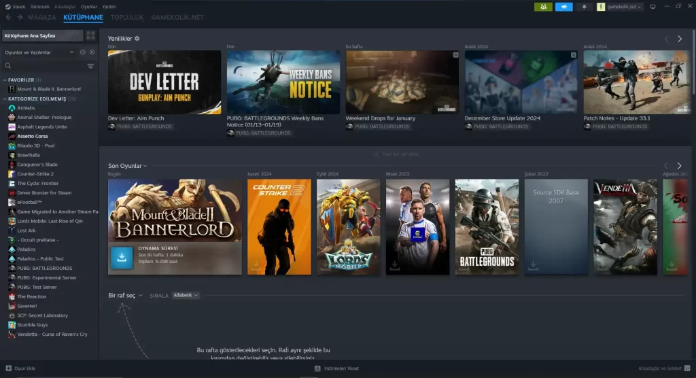696x378 pixels.
Task: Open the Weekend Drops for January thumbnail
Action: tap(402, 82)
